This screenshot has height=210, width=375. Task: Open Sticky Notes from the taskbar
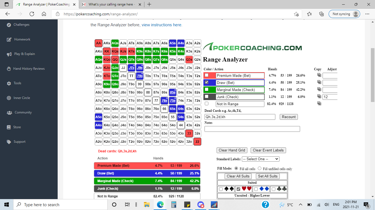coord(187,205)
